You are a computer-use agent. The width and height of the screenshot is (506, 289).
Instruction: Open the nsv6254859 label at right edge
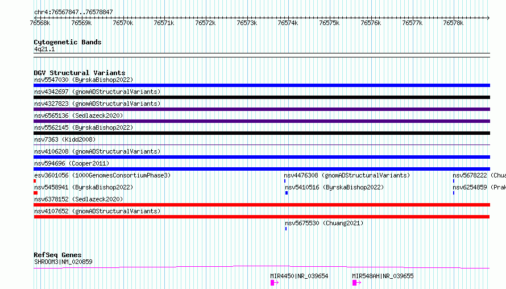[x=479, y=187]
